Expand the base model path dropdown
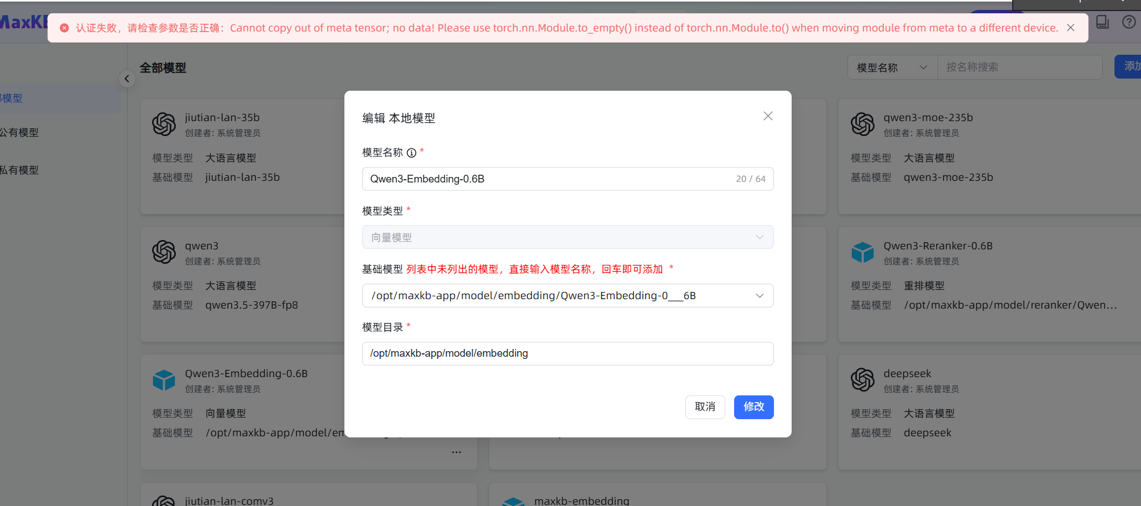The height and width of the screenshot is (506, 1141). [x=760, y=296]
